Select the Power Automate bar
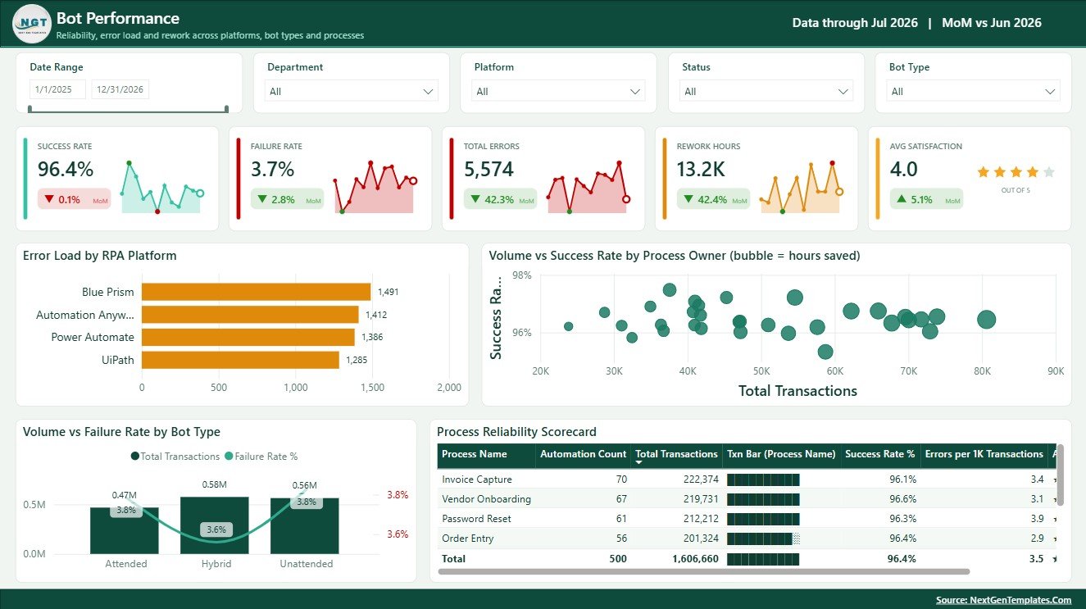Viewport: 1086px width, 609px height. [248, 337]
